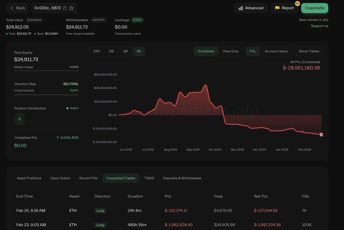Sort by Fees column header
The width and height of the screenshot is (344, 230).
(218, 196)
